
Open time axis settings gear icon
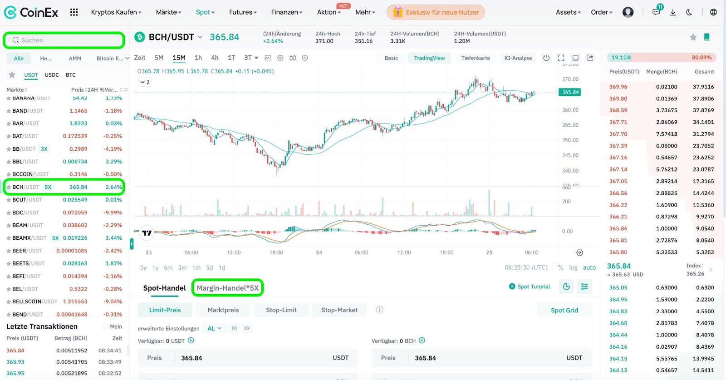[579, 252]
